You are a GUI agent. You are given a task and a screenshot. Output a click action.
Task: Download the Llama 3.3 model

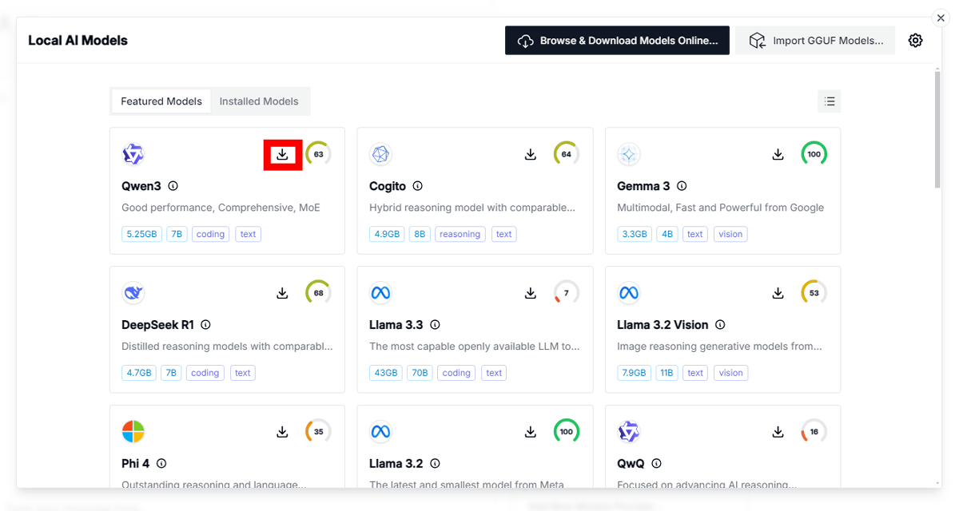[530, 293]
